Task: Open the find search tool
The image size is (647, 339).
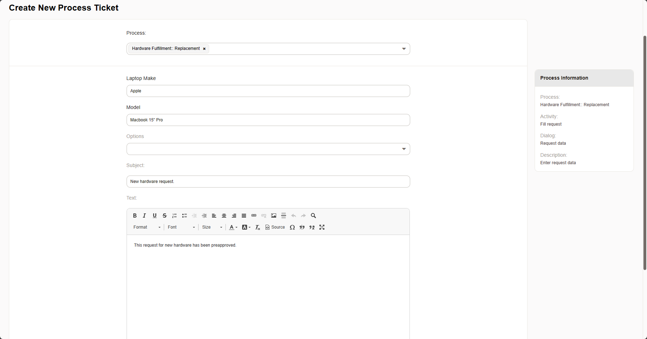Action: click(x=313, y=216)
